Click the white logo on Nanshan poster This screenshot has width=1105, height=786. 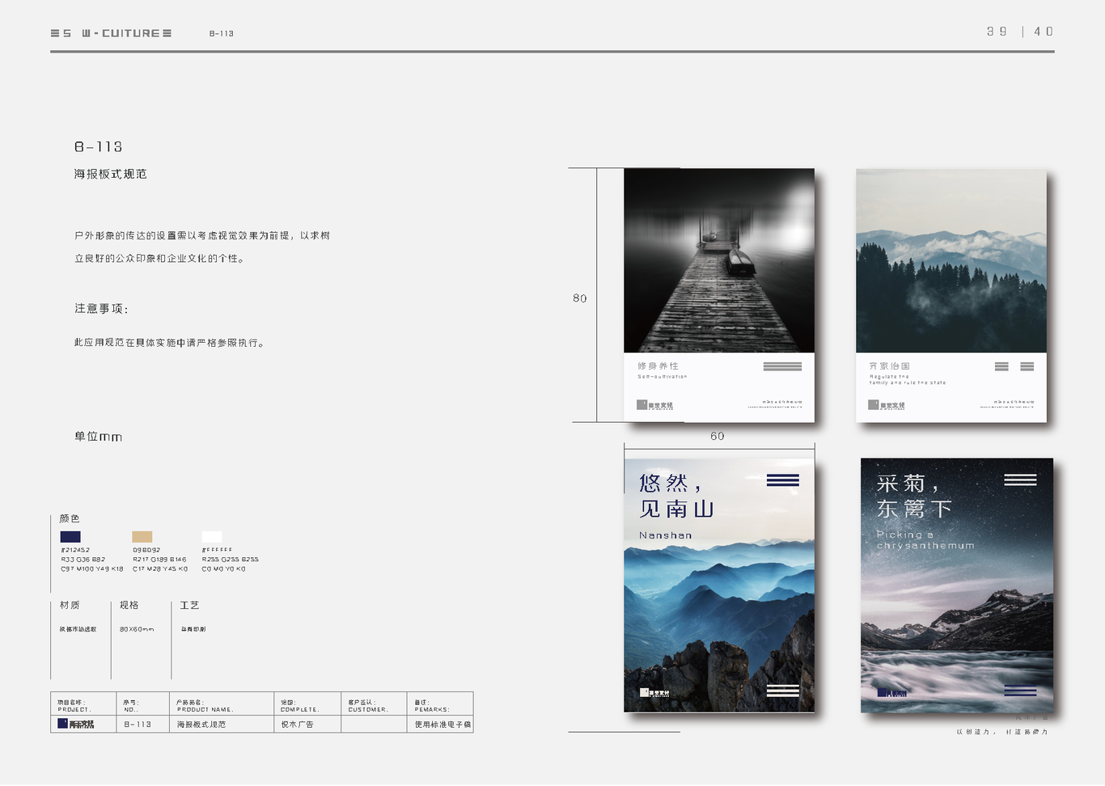[654, 693]
